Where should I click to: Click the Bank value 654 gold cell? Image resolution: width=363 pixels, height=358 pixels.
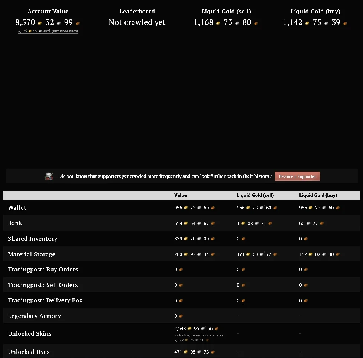click(194, 223)
